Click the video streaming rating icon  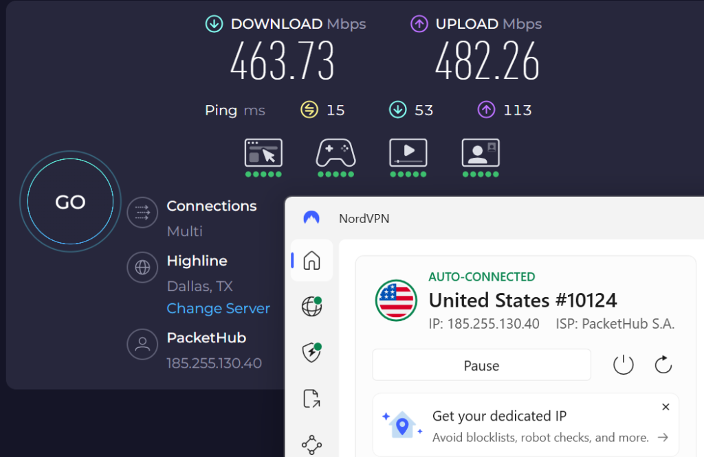coord(408,152)
